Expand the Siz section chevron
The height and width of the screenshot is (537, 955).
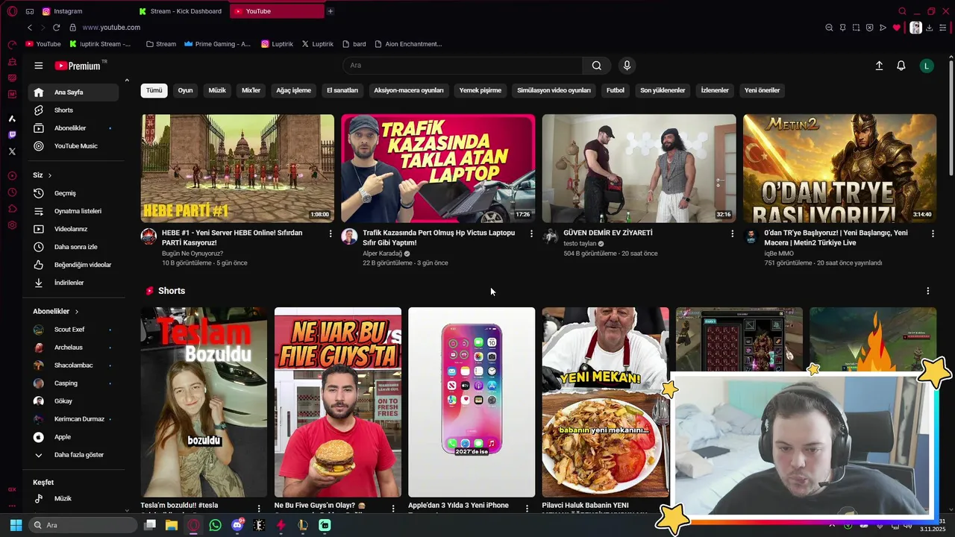[50, 175]
